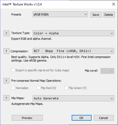Screen dimensions: 118x125
Task: Open help for Texture Type
Action: click(7, 33)
